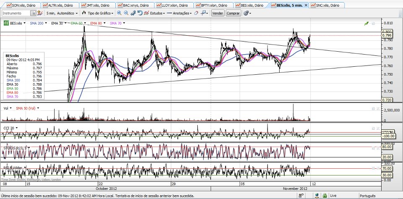Click the auto-scale arrows toolbar icon

[133, 13]
